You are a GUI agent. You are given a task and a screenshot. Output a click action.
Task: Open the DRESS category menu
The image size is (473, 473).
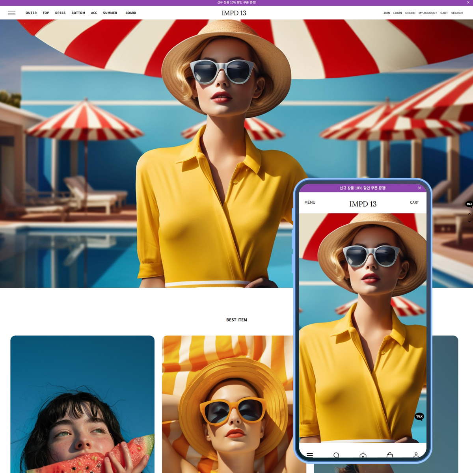point(60,13)
